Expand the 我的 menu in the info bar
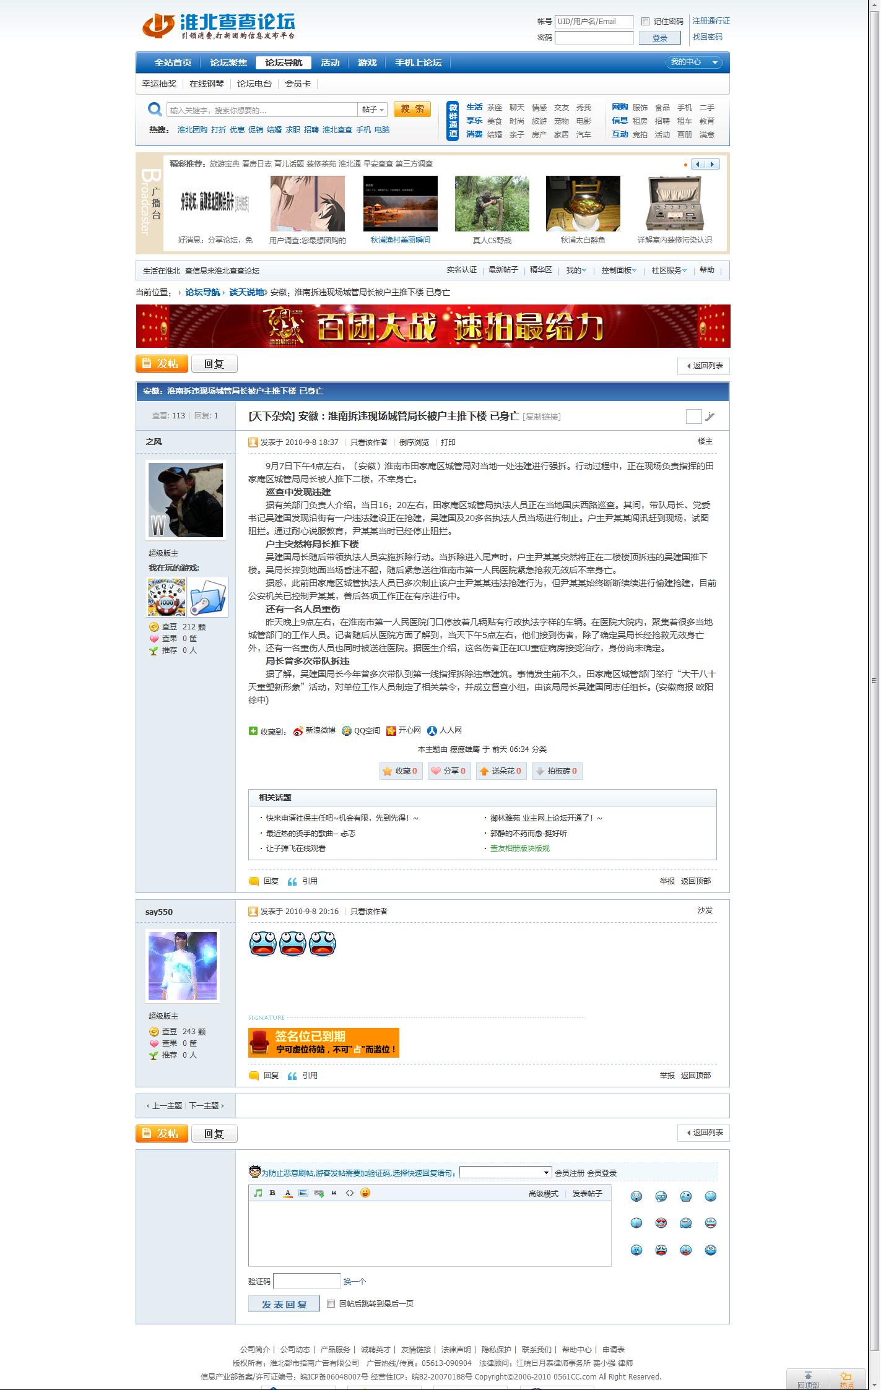 pos(576,270)
